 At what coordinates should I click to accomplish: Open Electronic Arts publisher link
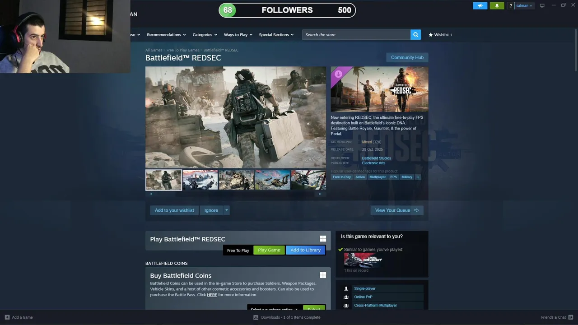click(373, 163)
